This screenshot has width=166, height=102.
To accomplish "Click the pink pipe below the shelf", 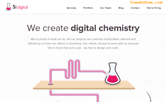I will [x=74, y=95].
